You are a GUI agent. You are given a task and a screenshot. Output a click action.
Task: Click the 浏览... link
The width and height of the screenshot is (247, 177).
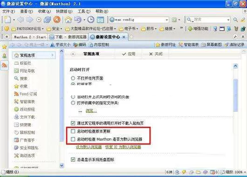pos(91,111)
